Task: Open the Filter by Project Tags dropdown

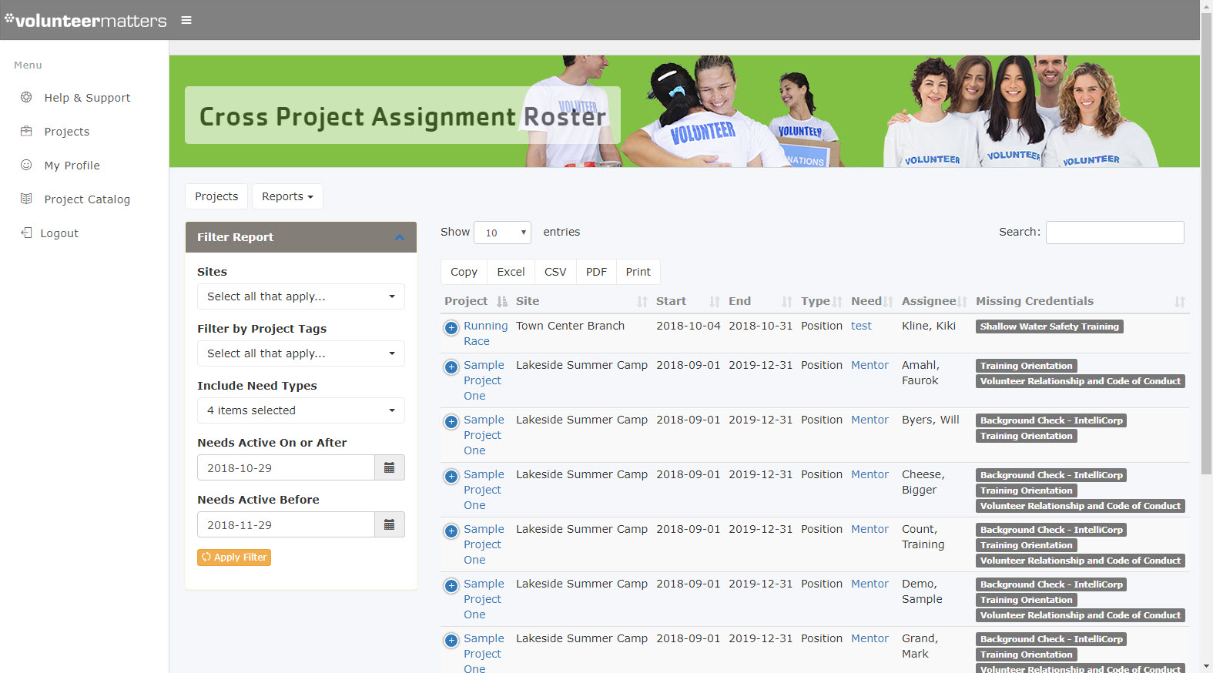Action: point(301,353)
